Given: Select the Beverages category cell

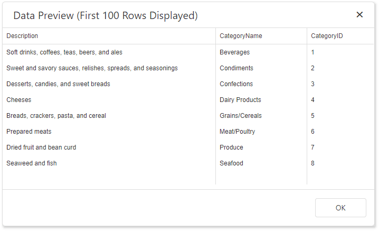Looking at the screenshot, I should [x=235, y=52].
